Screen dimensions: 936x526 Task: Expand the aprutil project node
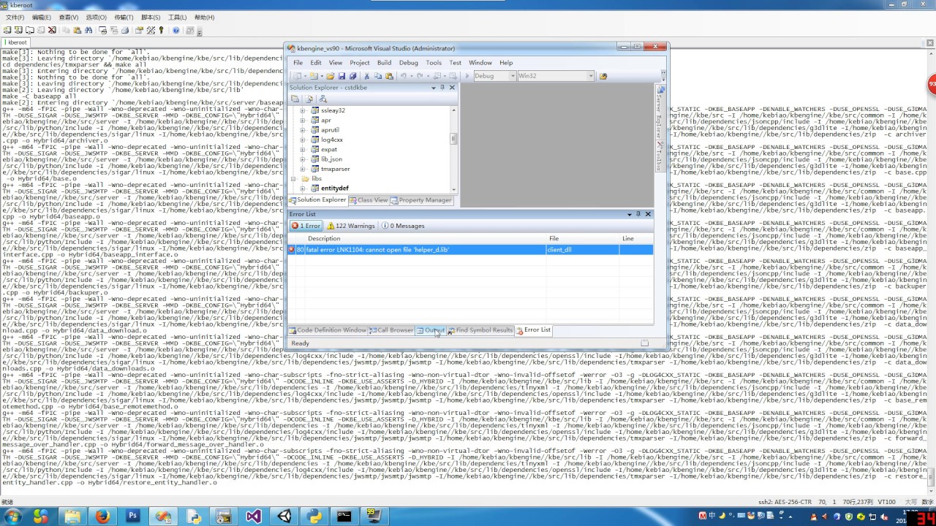[303, 130]
